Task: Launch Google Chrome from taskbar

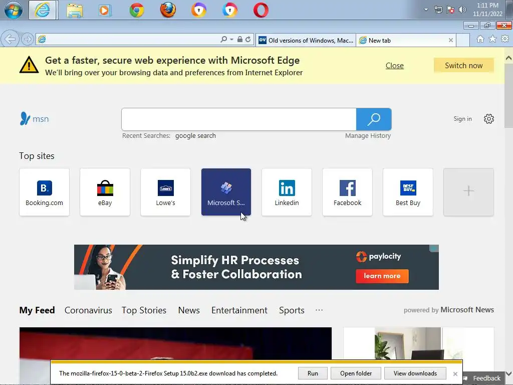Action: click(136, 10)
